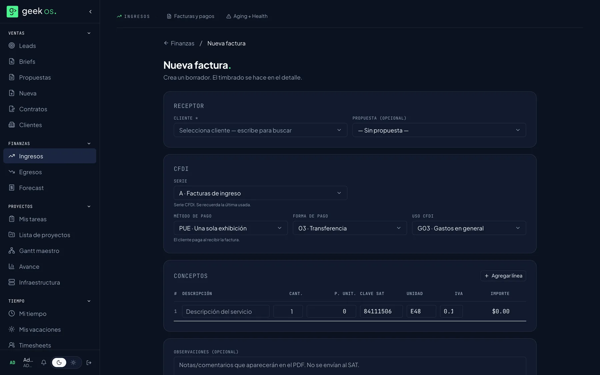This screenshot has width=600, height=375.
Task: Click the $0.00 importe value
Action: coord(501,311)
